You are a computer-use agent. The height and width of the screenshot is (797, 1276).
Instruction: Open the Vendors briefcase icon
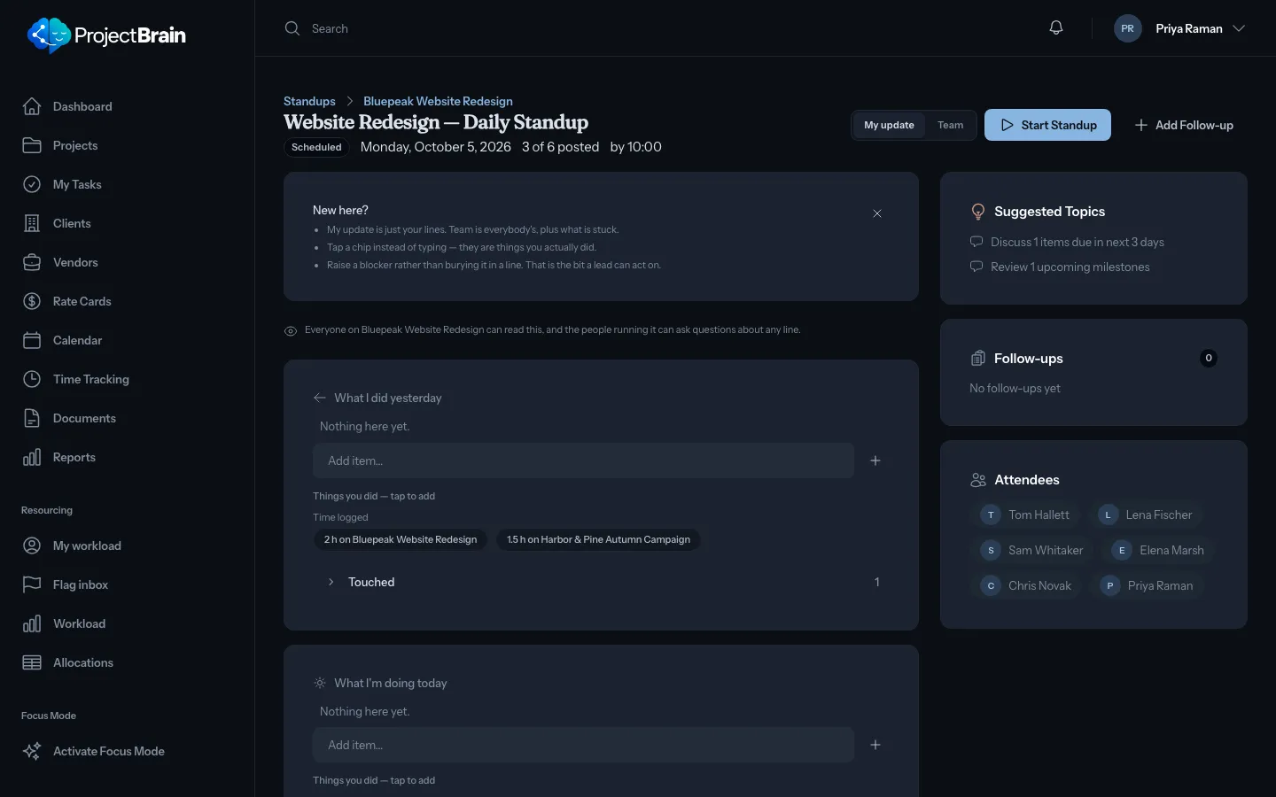click(x=32, y=262)
